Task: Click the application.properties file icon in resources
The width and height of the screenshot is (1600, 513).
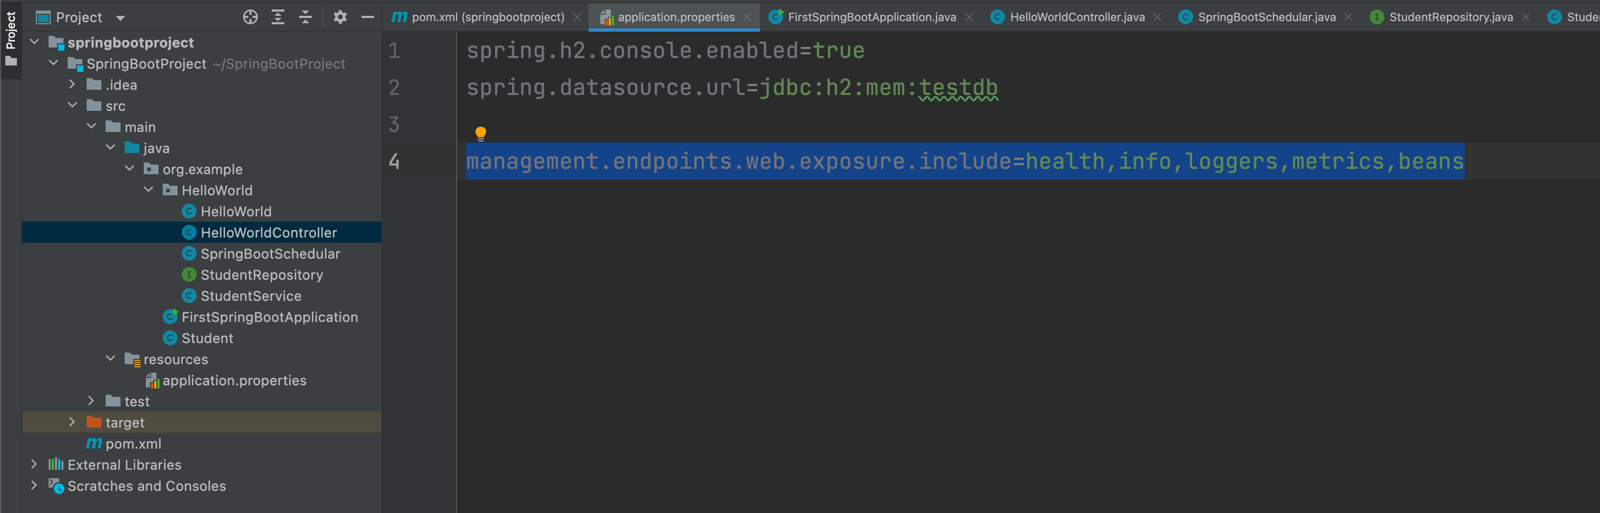Action: click(153, 380)
